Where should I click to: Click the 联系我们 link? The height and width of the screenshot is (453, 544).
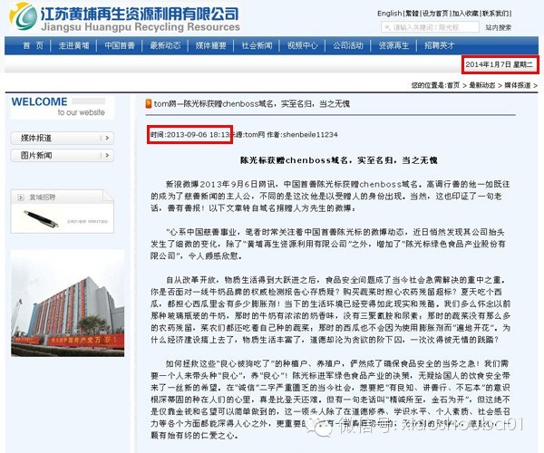[495, 14]
